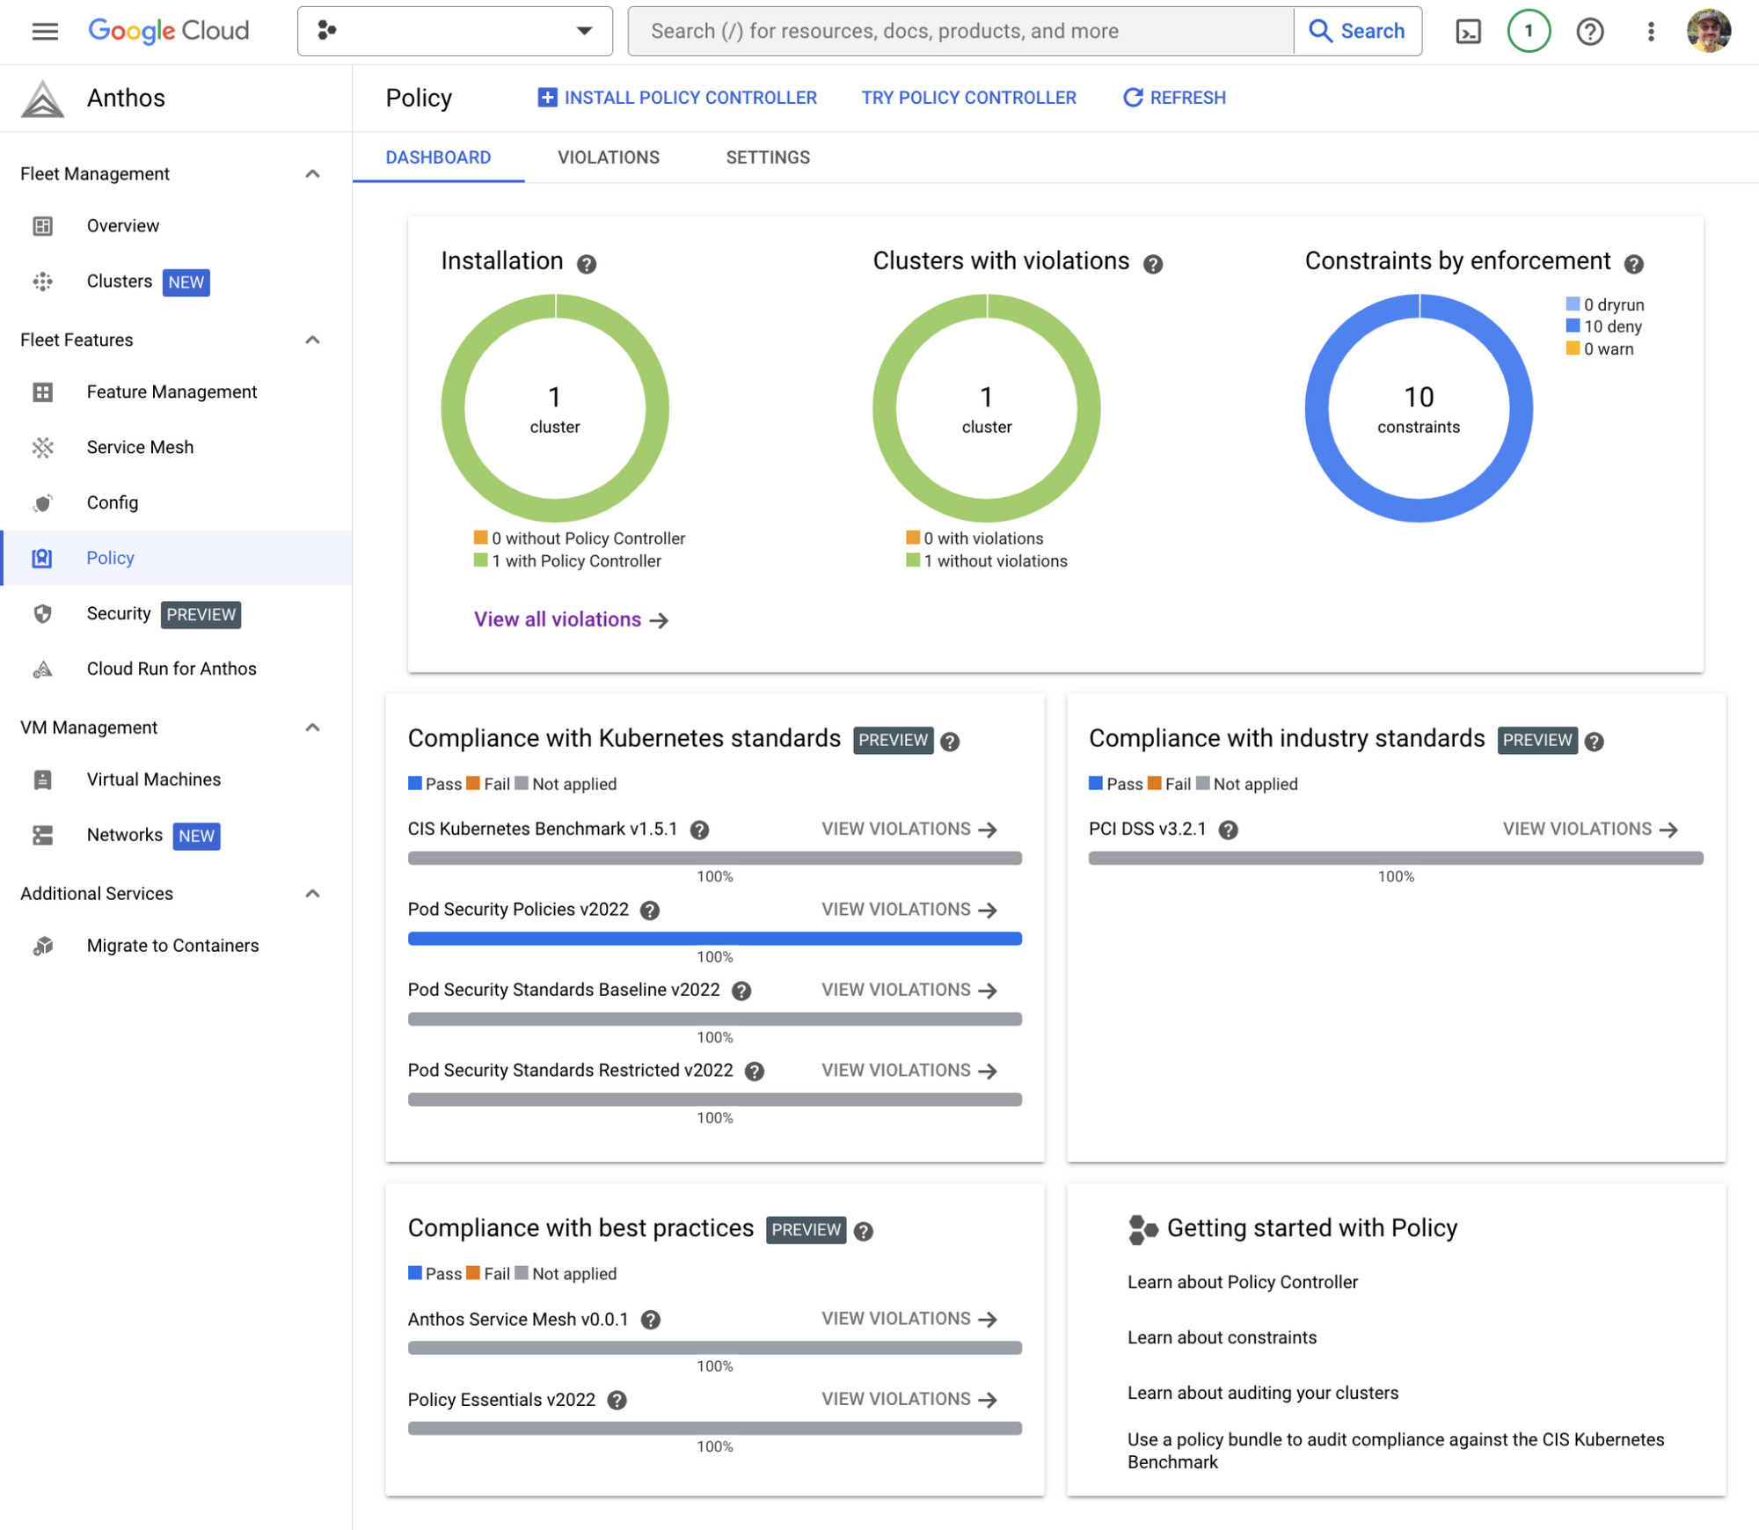
Task: Focus the resources search field
Action: [x=960, y=32]
